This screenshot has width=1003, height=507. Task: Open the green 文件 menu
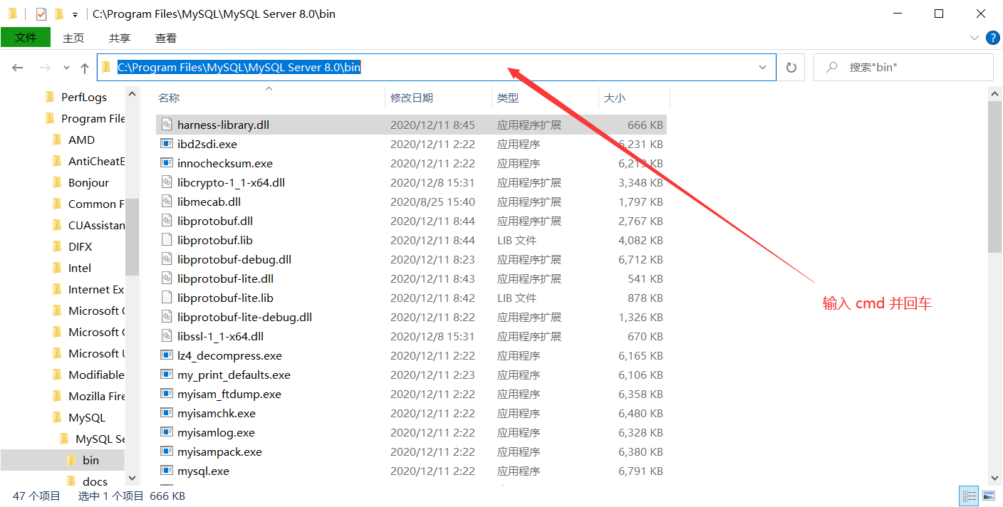click(x=26, y=37)
